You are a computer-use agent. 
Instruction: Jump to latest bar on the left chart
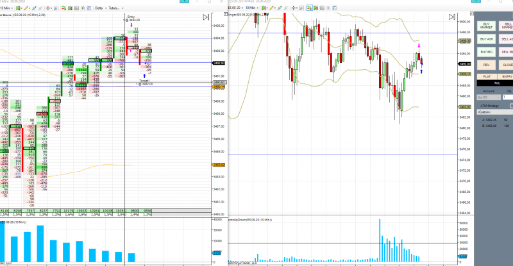click(206, 17)
